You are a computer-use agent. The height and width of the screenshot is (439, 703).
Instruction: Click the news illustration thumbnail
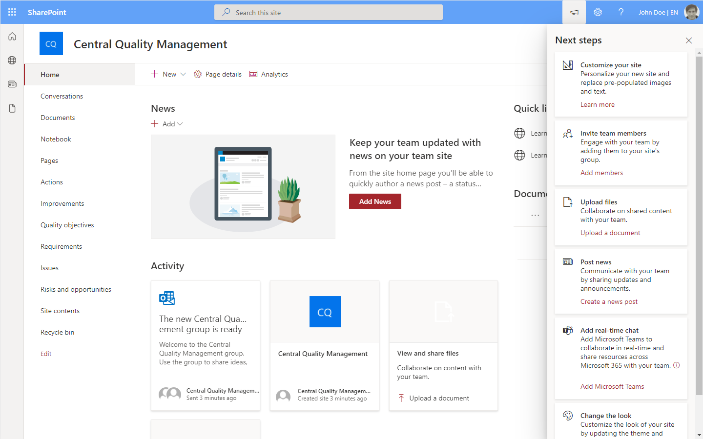point(243,187)
